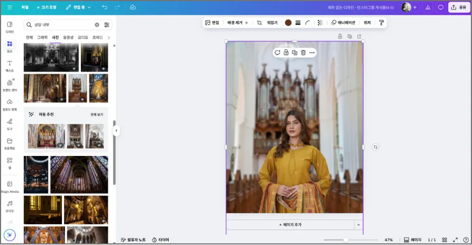The height and width of the screenshot is (245, 472).
Task: Open the analytics chart icon
Action: pyautogui.click(x=428, y=7)
